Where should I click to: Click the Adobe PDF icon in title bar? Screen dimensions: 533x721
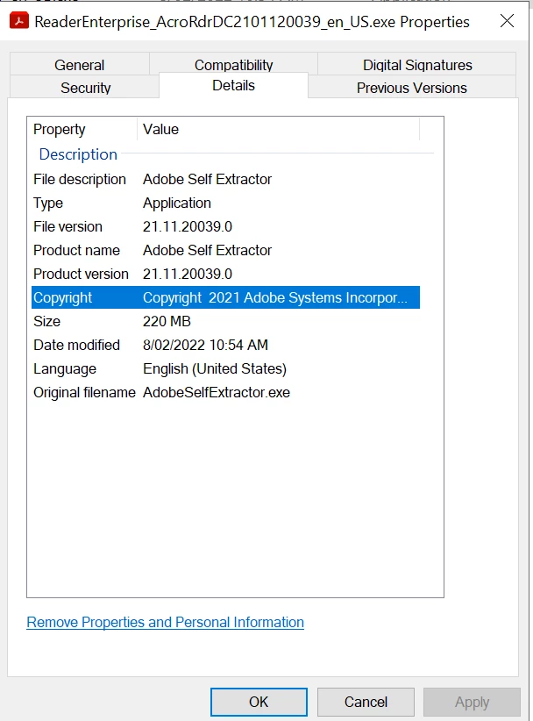coord(18,21)
